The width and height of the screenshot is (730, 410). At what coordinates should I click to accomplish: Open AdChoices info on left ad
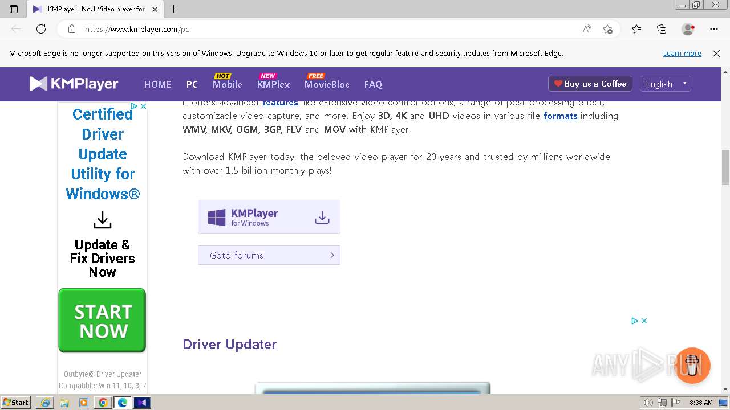(x=134, y=106)
